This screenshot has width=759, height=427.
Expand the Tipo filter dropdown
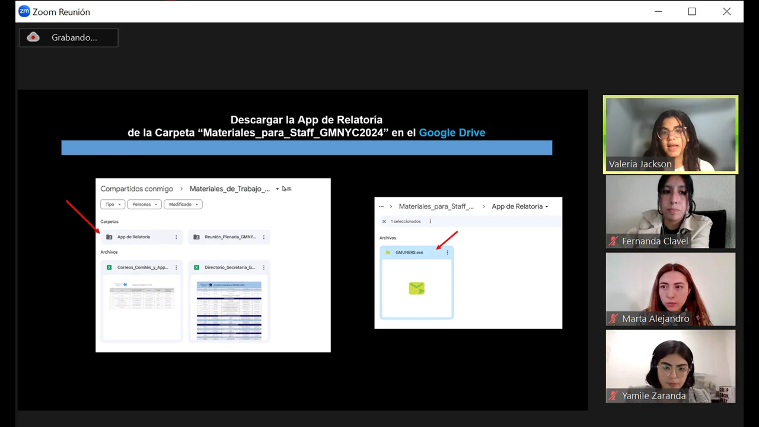[x=112, y=205]
